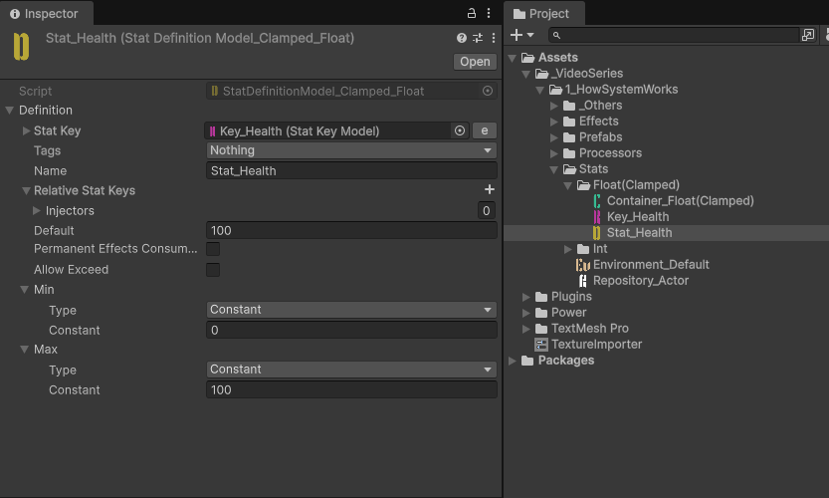Click the Inspector lock icon

[x=471, y=13]
